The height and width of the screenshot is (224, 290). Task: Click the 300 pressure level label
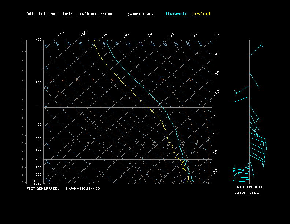point(38,107)
